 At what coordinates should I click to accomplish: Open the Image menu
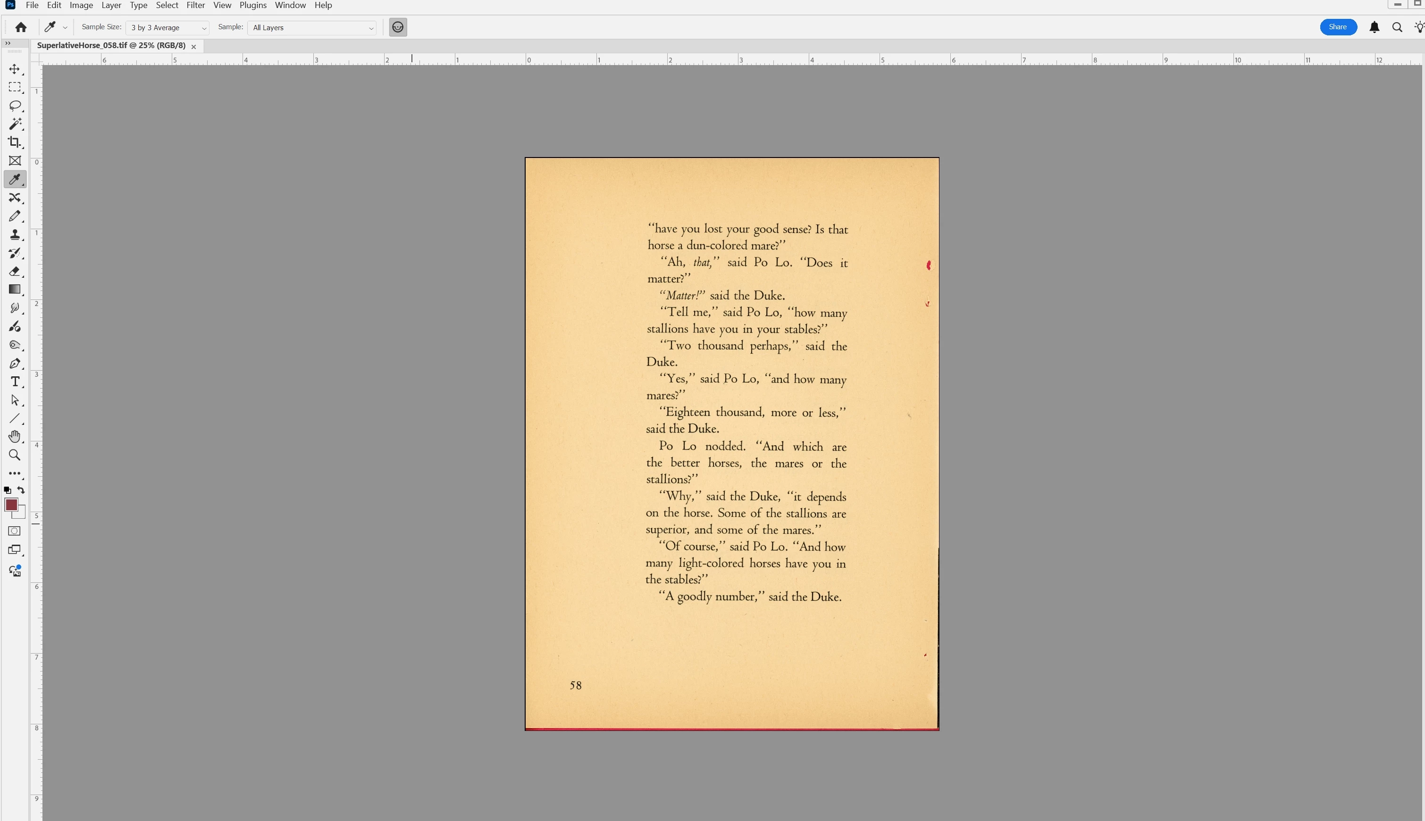pyautogui.click(x=81, y=5)
